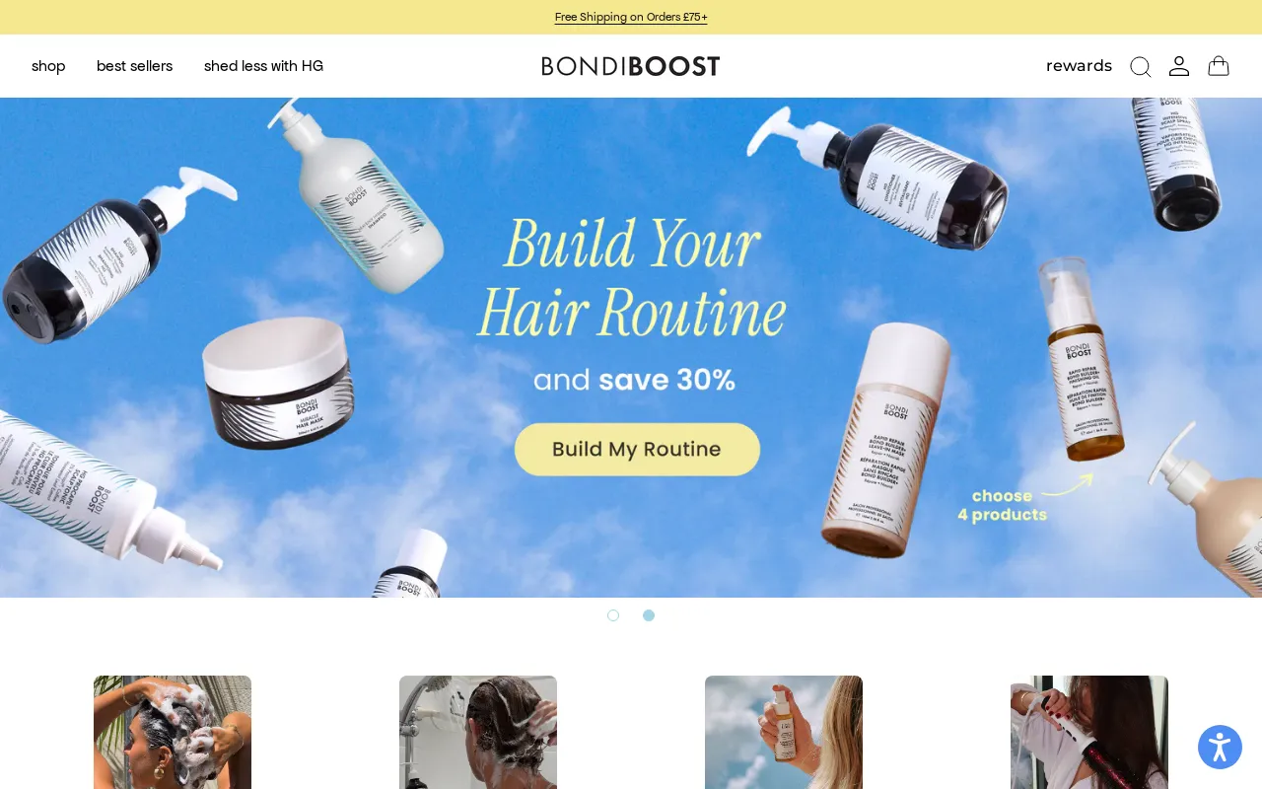The width and height of the screenshot is (1262, 789).
Task: Select the first carousel slide dot
Action: 613,615
